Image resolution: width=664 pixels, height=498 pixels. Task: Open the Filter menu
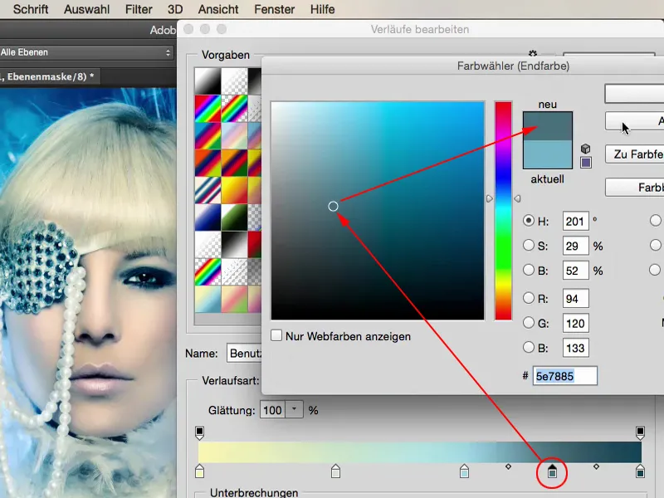coord(139,9)
